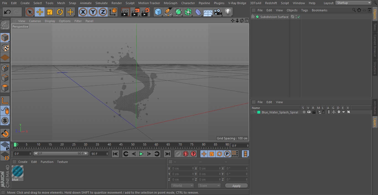Screen dimensions: 378x195
Task: Activate the Move tool
Action: [40, 12]
